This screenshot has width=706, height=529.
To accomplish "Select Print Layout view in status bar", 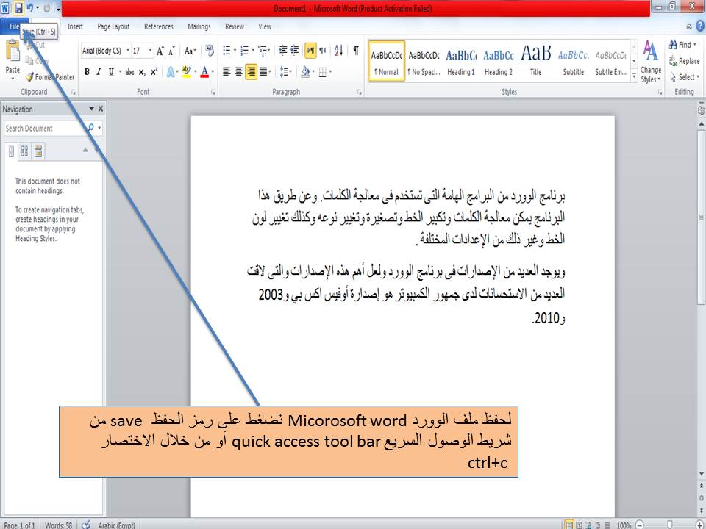I will [569, 525].
